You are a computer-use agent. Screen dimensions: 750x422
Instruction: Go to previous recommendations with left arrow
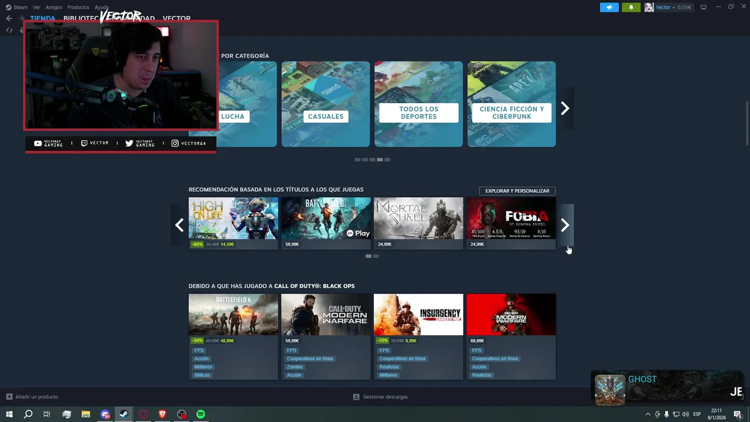[179, 225]
